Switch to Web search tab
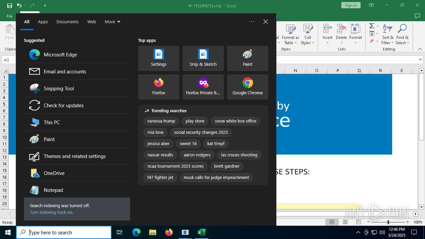The image size is (425, 239). (x=92, y=22)
